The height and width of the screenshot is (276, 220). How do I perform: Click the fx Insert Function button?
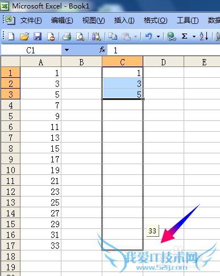coord(102,50)
